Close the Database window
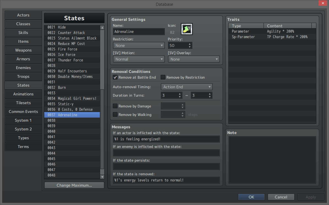 (x=323, y=3)
